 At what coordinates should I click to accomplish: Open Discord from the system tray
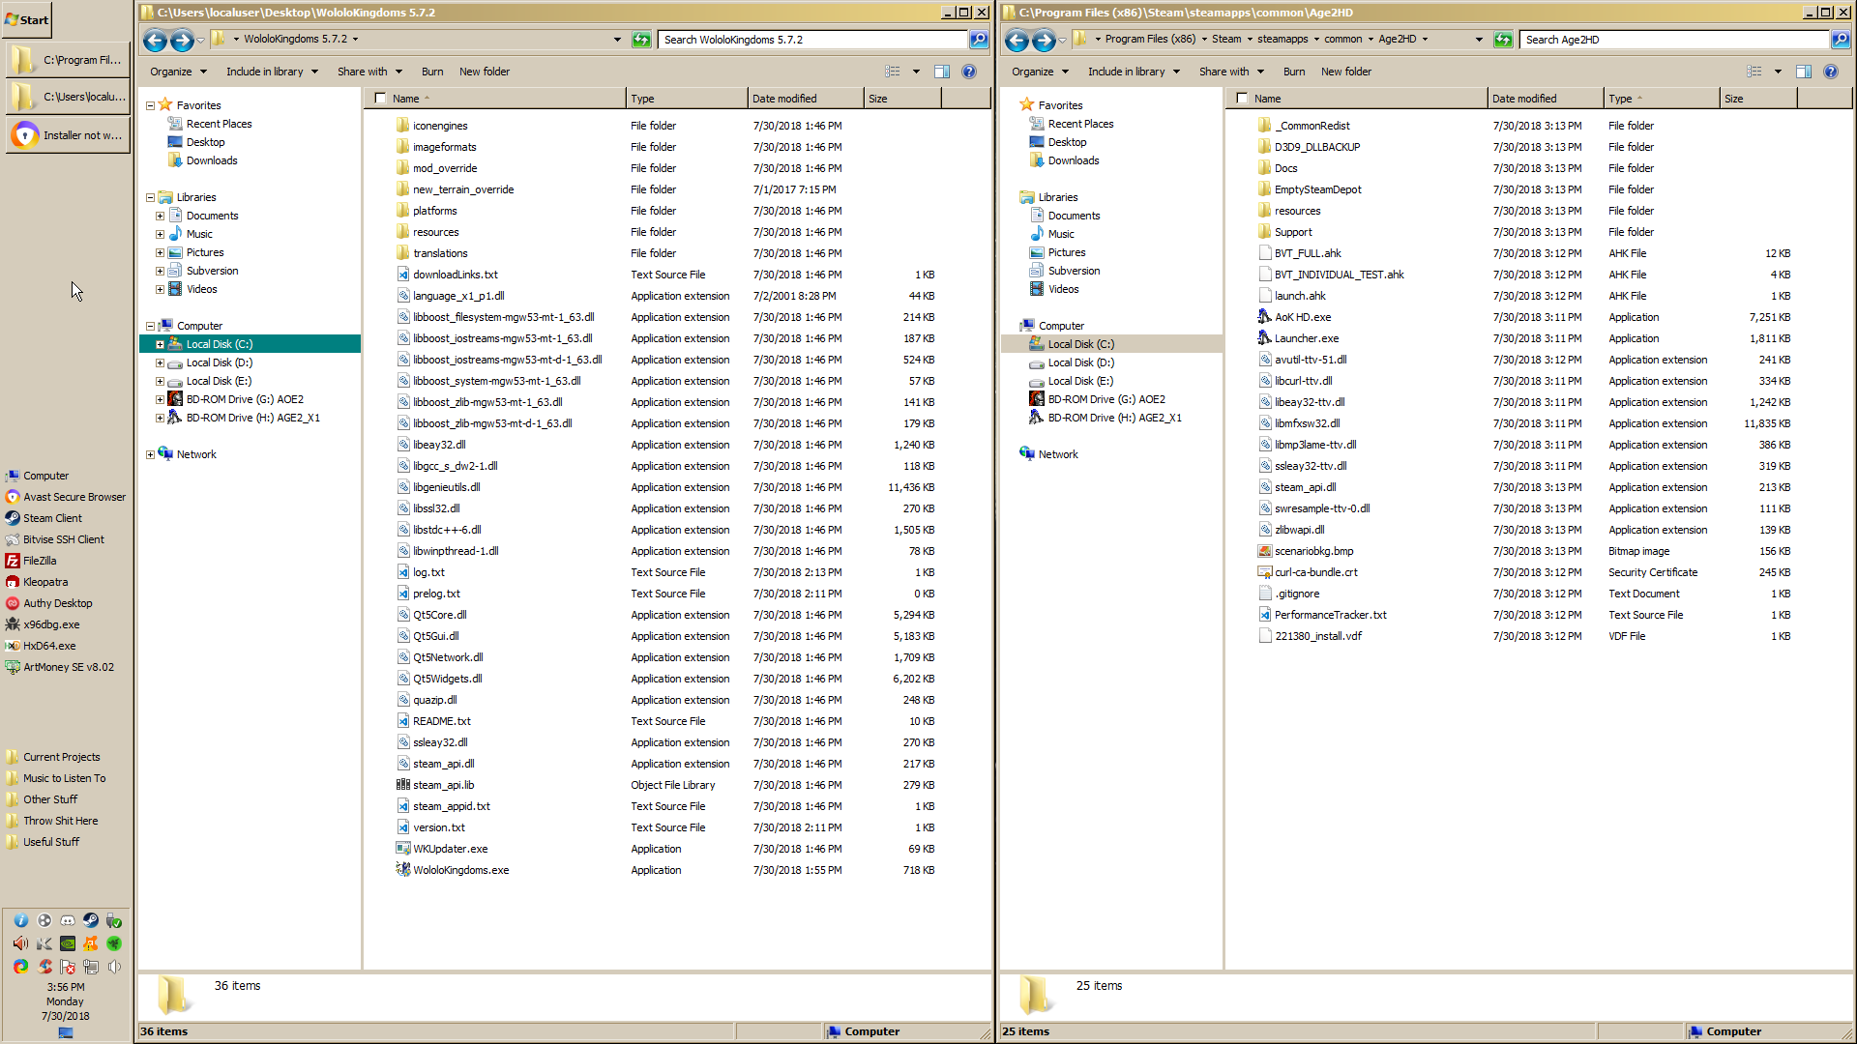point(68,920)
